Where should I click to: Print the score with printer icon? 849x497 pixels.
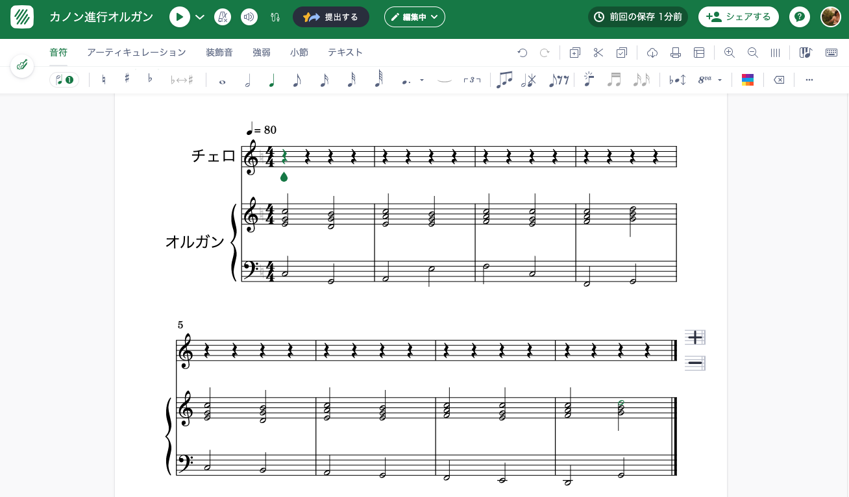pyautogui.click(x=676, y=53)
